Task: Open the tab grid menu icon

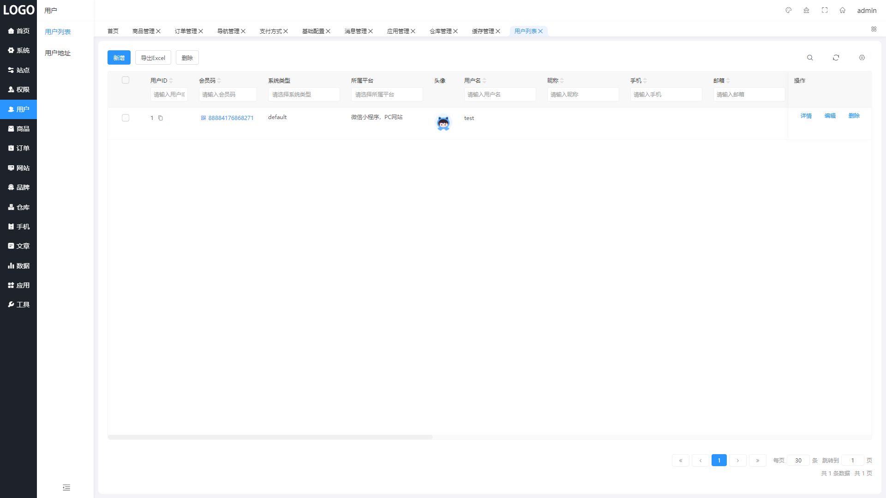Action: pos(874,29)
